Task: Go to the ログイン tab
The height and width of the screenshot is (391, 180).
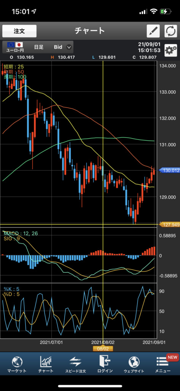Action: pyautogui.click(x=105, y=365)
